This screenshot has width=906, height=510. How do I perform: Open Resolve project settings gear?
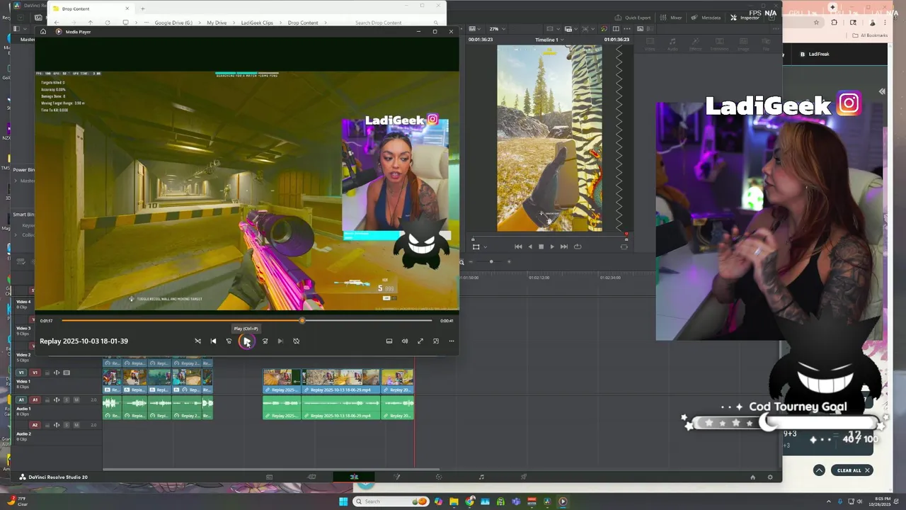click(x=770, y=477)
